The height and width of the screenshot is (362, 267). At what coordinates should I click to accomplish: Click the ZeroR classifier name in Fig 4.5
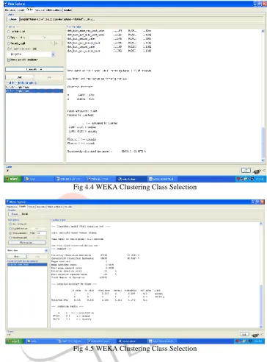point(25,214)
